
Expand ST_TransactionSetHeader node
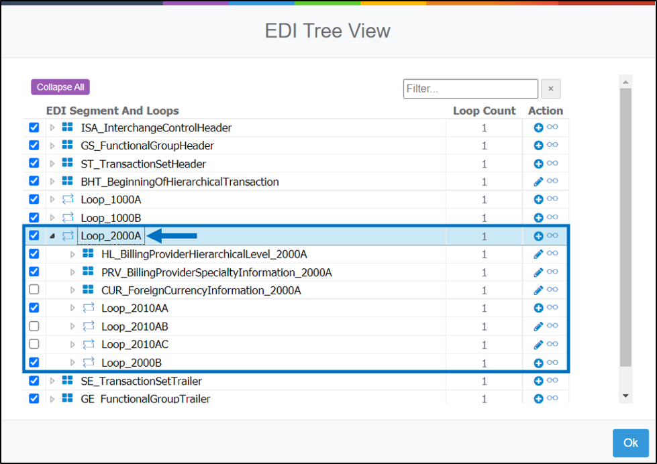[52, 164]
